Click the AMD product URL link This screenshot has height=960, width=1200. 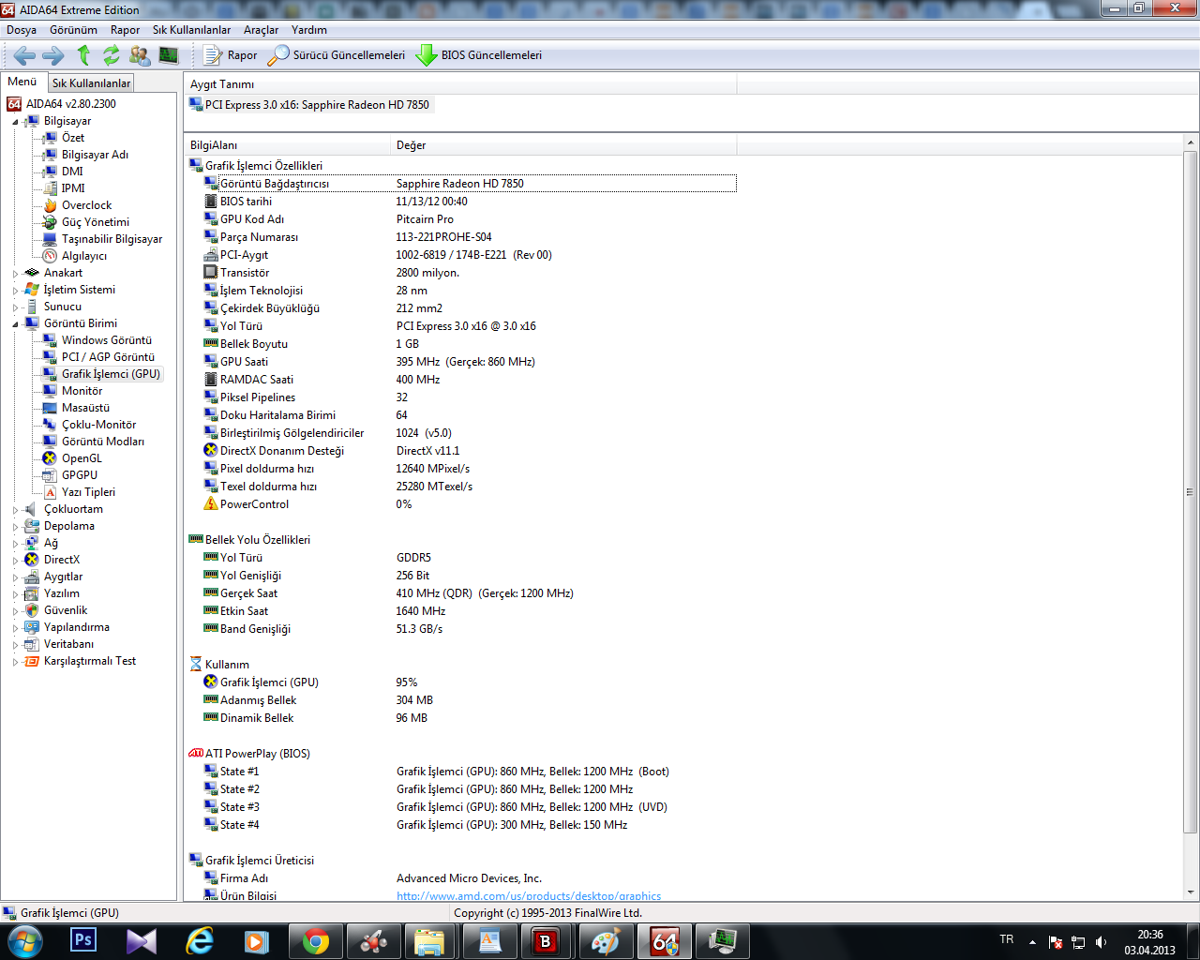(529, 896)
